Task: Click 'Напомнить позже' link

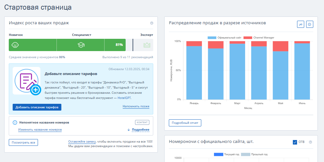Action: click(136, 106)
